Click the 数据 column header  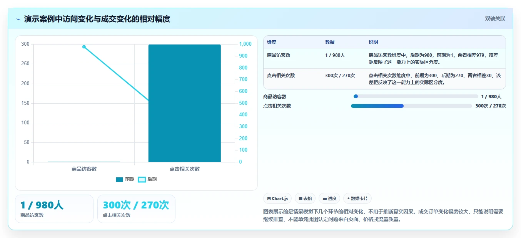(x=330, y=42)
